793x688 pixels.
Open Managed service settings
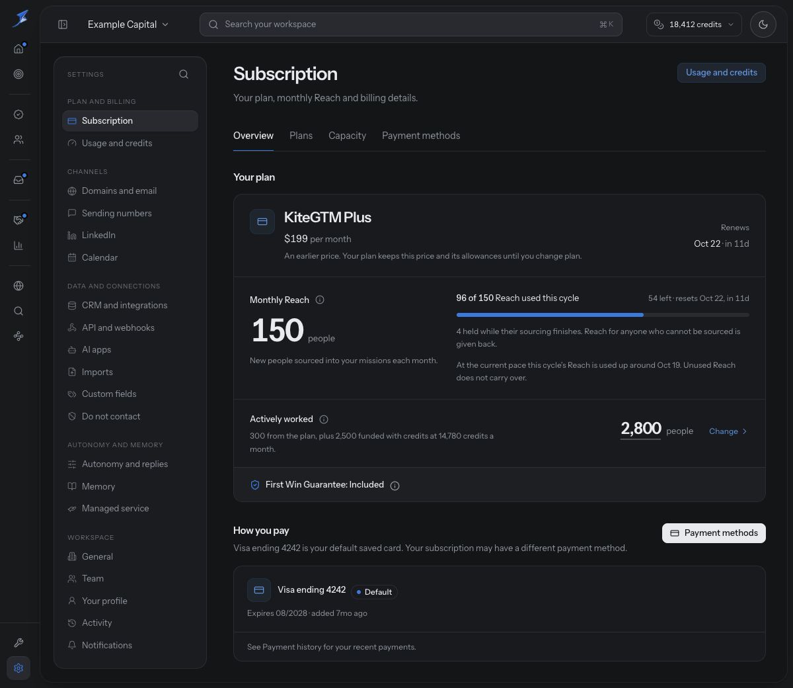pyautogui.click(x=130, y=509)
